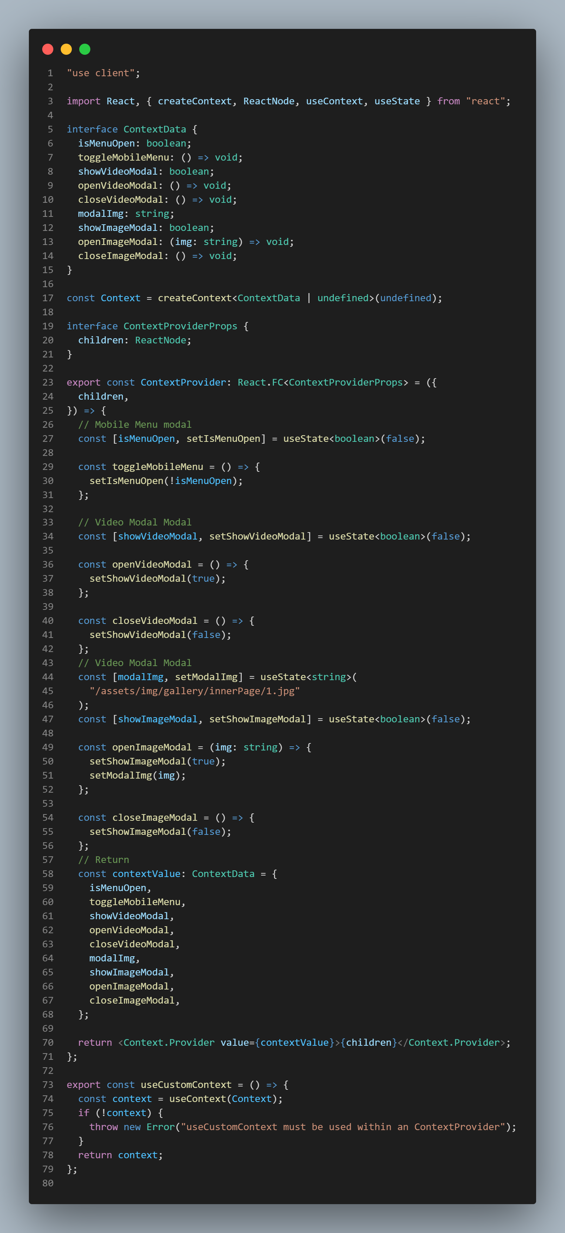The width and height of the screenshot is (565, 1233).
Task: Click showVideoModal entry on line 61
Action: point(129,916)
